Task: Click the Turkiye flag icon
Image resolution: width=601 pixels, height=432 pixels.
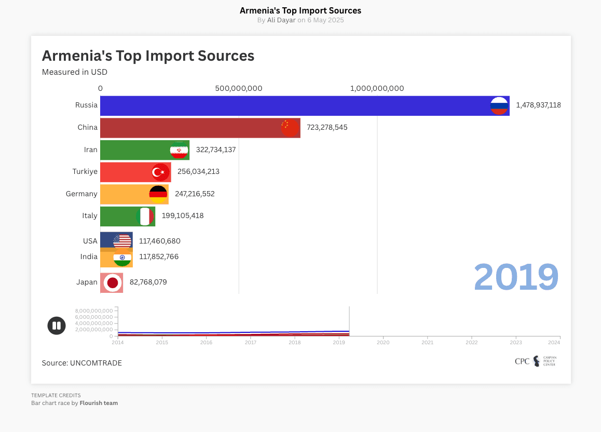Action: pos(160,172)
